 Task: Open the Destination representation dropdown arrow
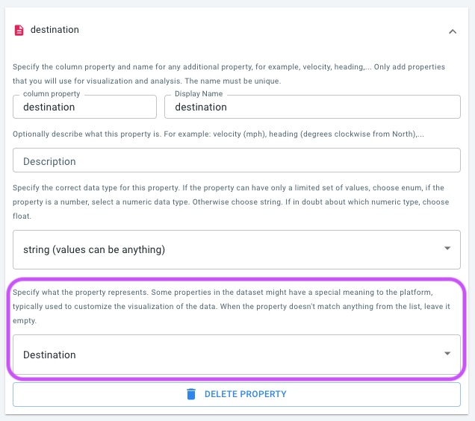[447, 354]
